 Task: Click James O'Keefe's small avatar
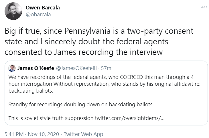[x=12, y=68]
